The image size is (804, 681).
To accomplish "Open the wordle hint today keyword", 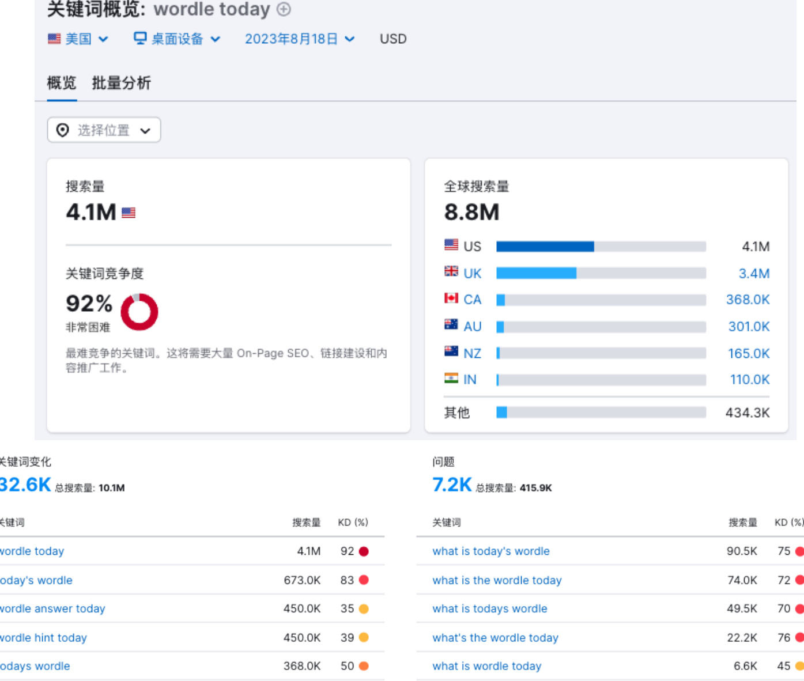I will [43, 638].
